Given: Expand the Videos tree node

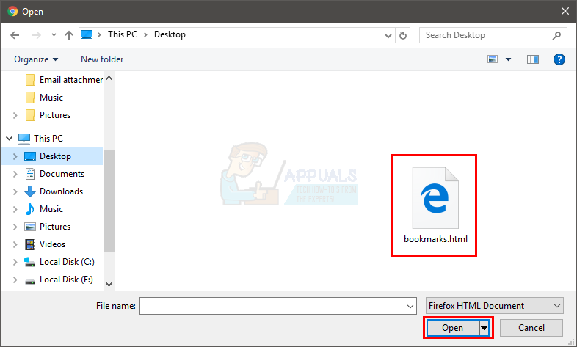Looking at the screenshot, I should pos(15,245).
